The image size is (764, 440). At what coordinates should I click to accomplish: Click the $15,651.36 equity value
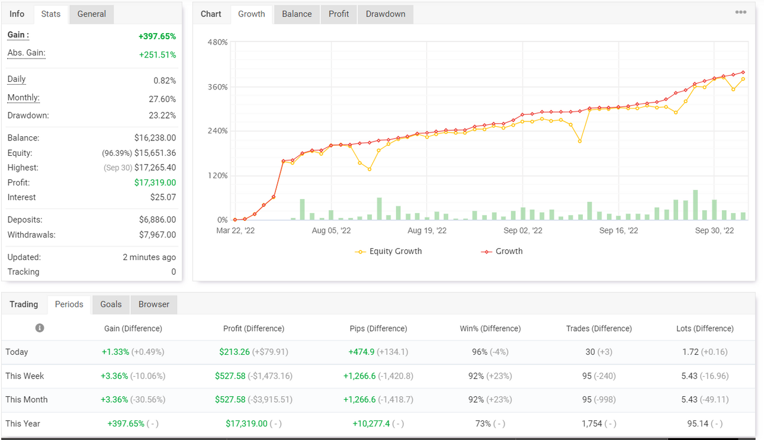click(155, 153)
